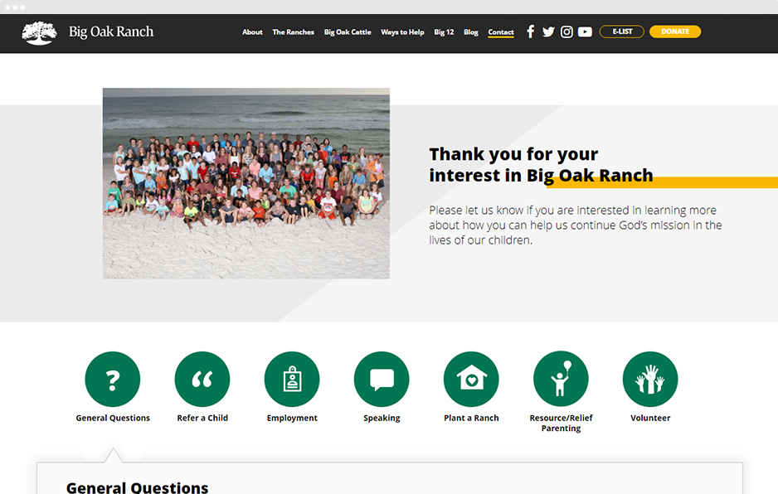
Task: Open the Ways to Help menu
Action: [402, 31]
